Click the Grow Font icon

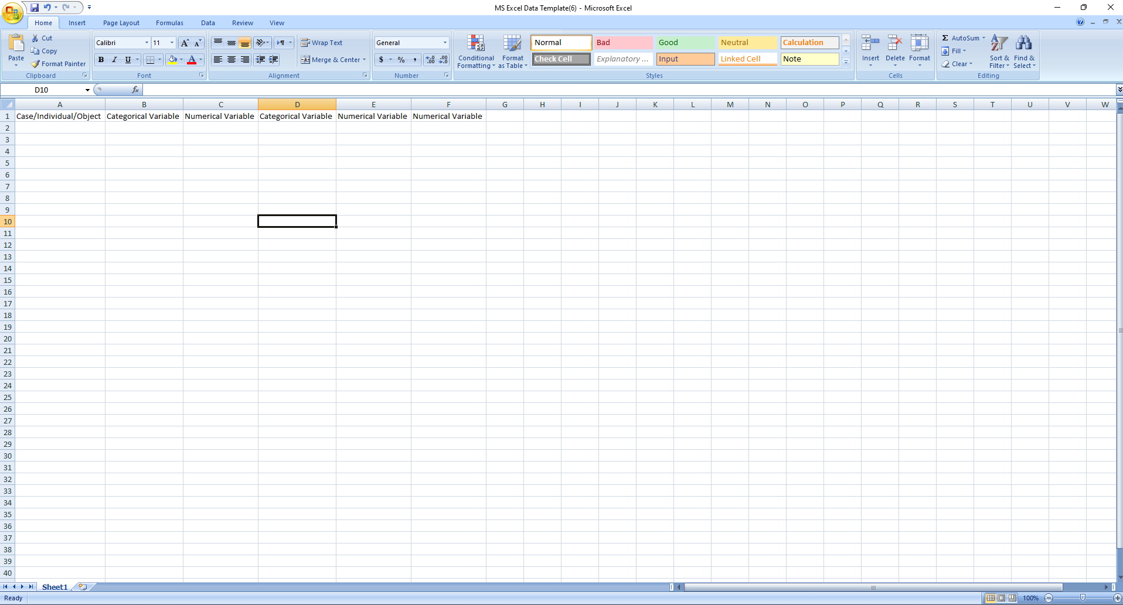coord(185,43)
